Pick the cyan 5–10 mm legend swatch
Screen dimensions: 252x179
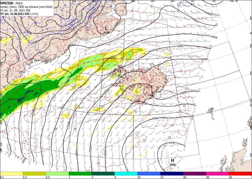(126, 173)
